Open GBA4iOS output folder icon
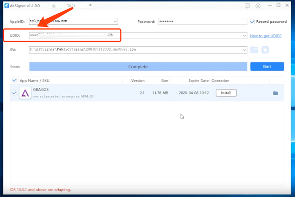The width and height of the screenshot is (295, 197). pos(276,93)
